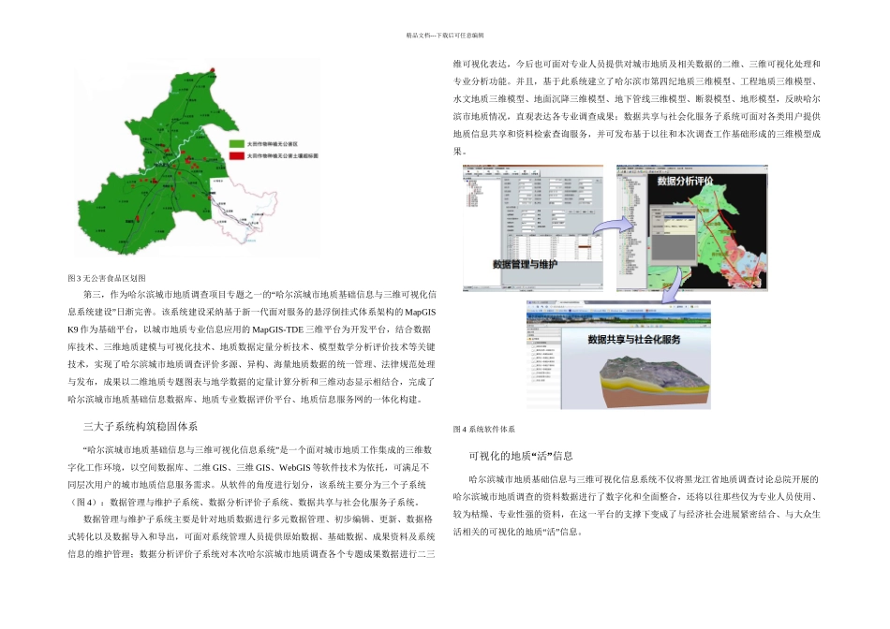Click the 数据分析评价 screenshot in figure 4
The image size is (890, 629).
[x=692, y=227]
